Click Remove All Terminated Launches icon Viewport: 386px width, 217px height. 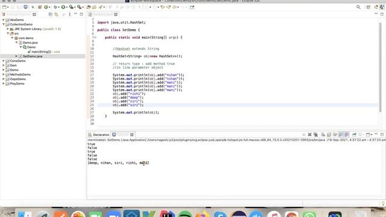[x=315, y=134]
